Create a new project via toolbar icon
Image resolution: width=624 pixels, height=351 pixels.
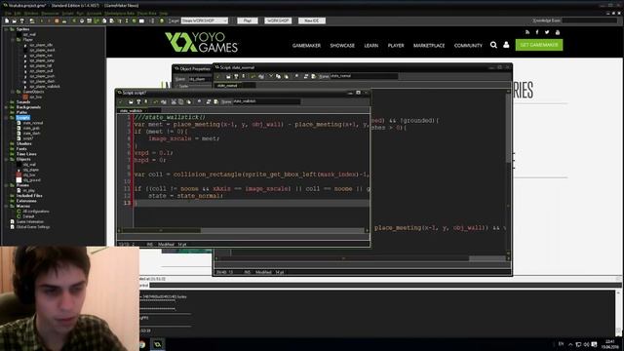pos(7,20)
